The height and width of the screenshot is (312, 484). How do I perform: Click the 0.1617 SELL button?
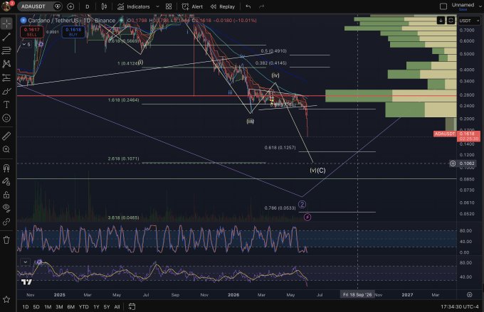pyautogui.click(x=31, y=32)
